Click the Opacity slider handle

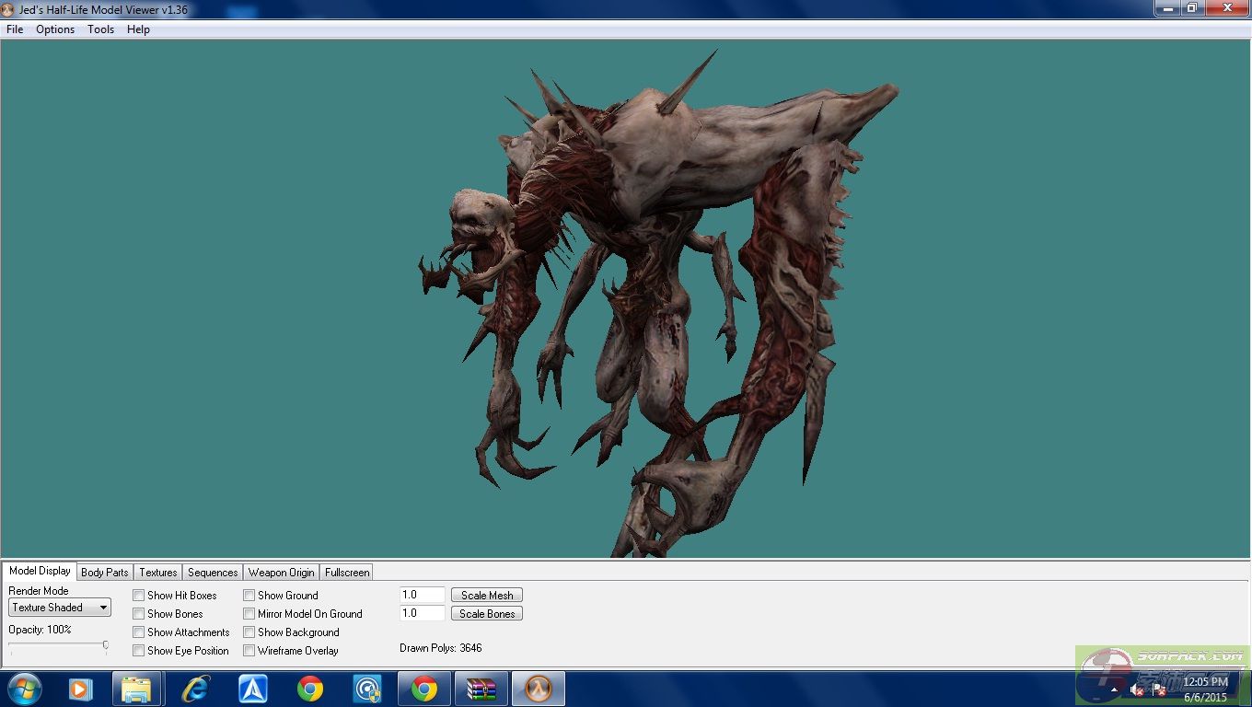[105, 645]
